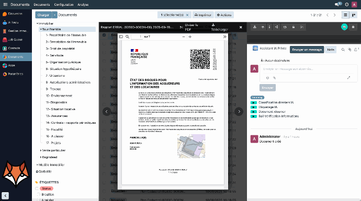Click the info icon in document toolbar

pos(269,27)
